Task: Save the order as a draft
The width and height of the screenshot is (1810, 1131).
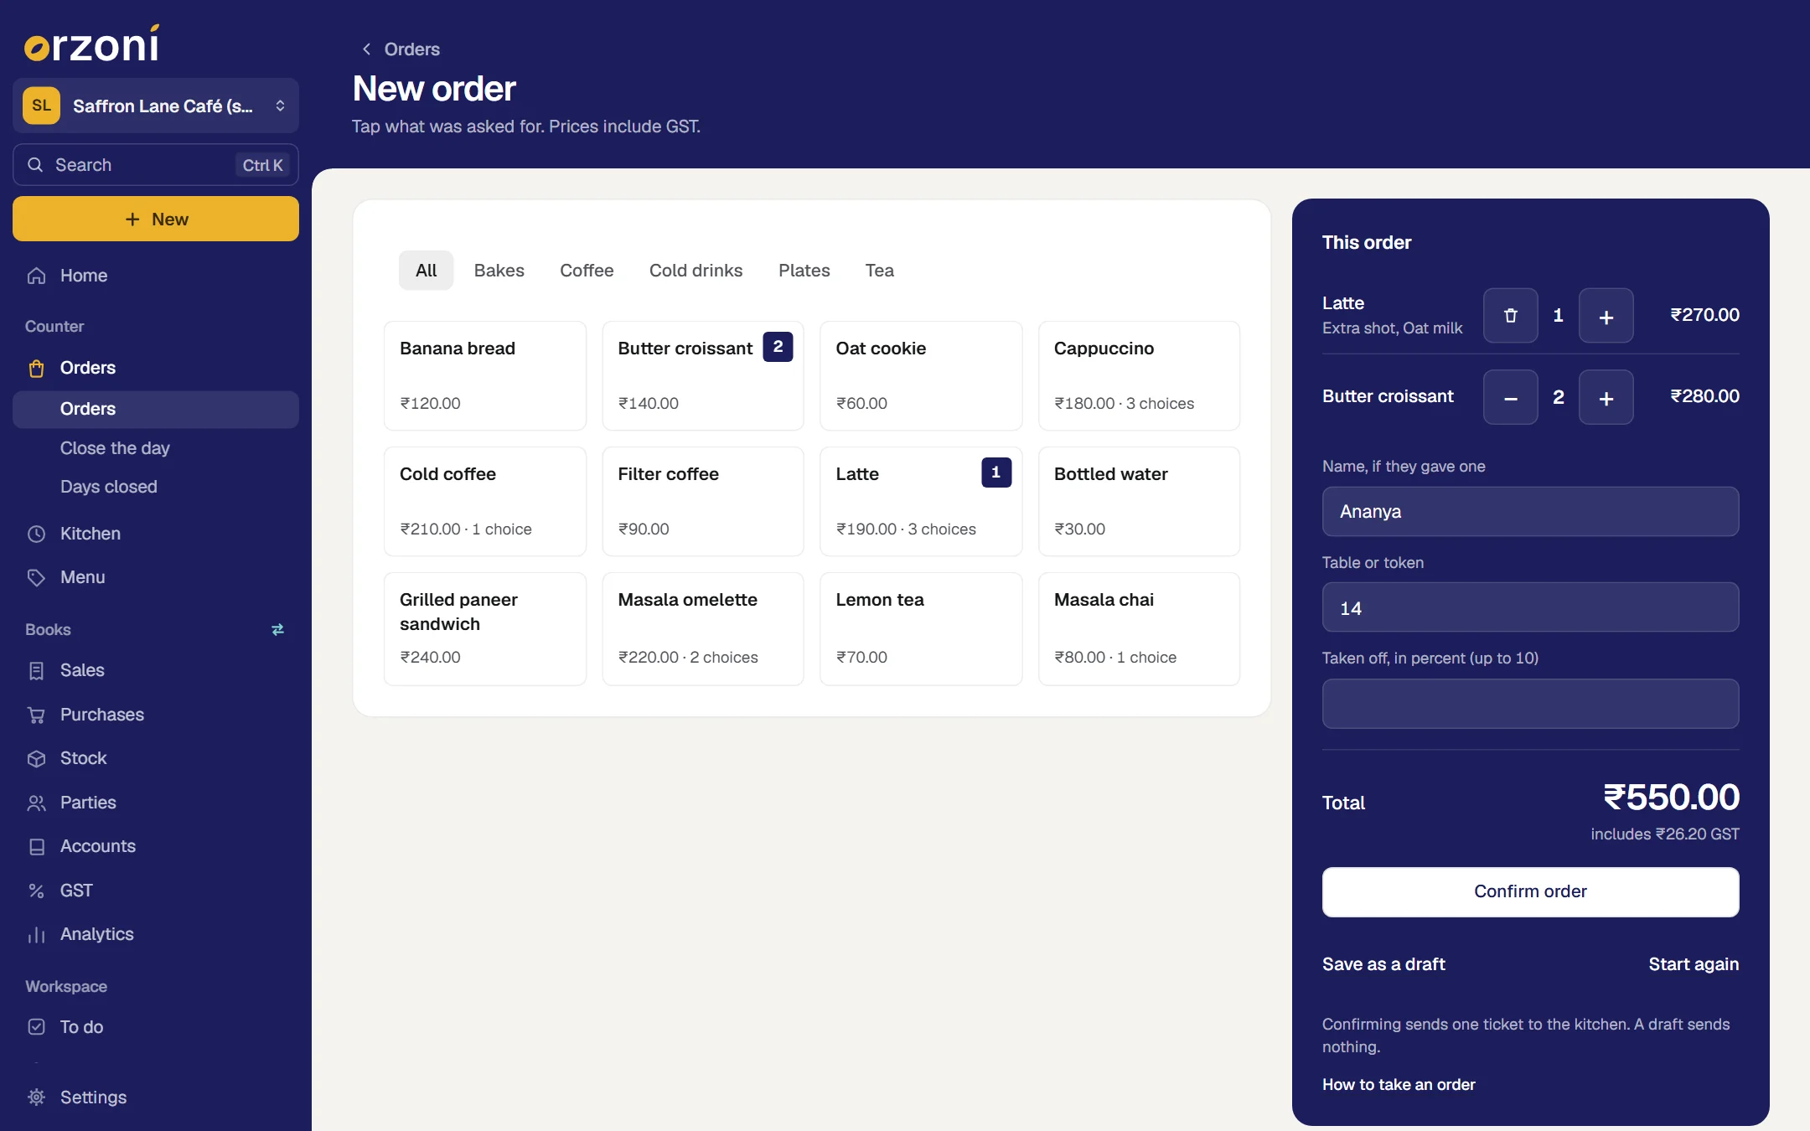Action: click(1383, 964)
